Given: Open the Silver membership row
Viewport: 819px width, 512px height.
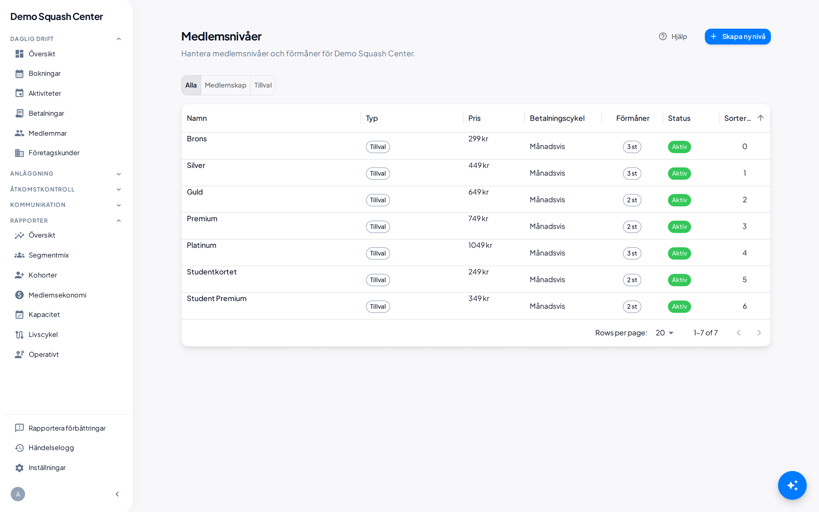Looking at the screenshot, I should pos(476,173).
